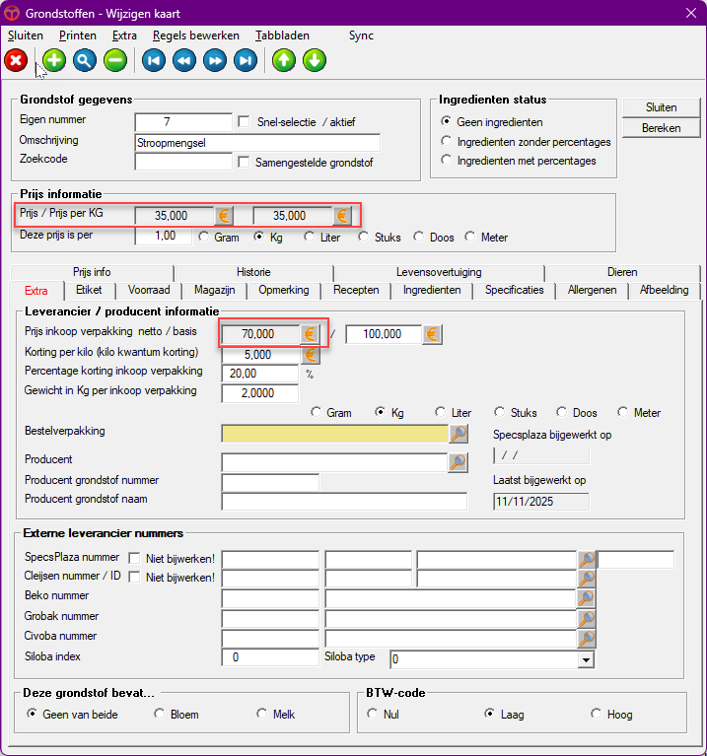
Task: Jump to first record icon
Action: tap(154, 61)
